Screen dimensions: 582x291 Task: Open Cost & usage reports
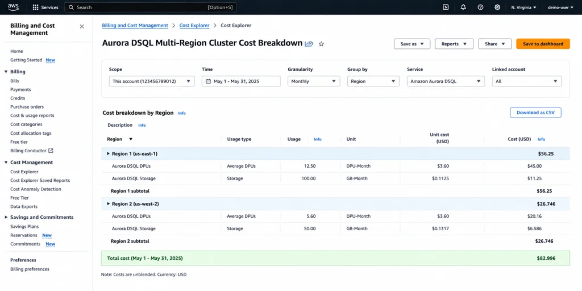click(32, 116)
